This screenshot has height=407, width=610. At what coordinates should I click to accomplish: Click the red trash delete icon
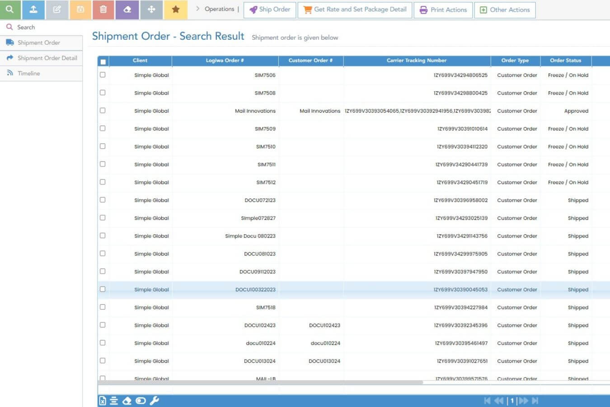point(103,9)
